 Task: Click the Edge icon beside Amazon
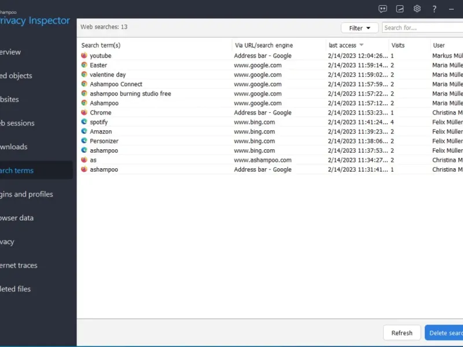pyautogui.click(x=84, y=131)
